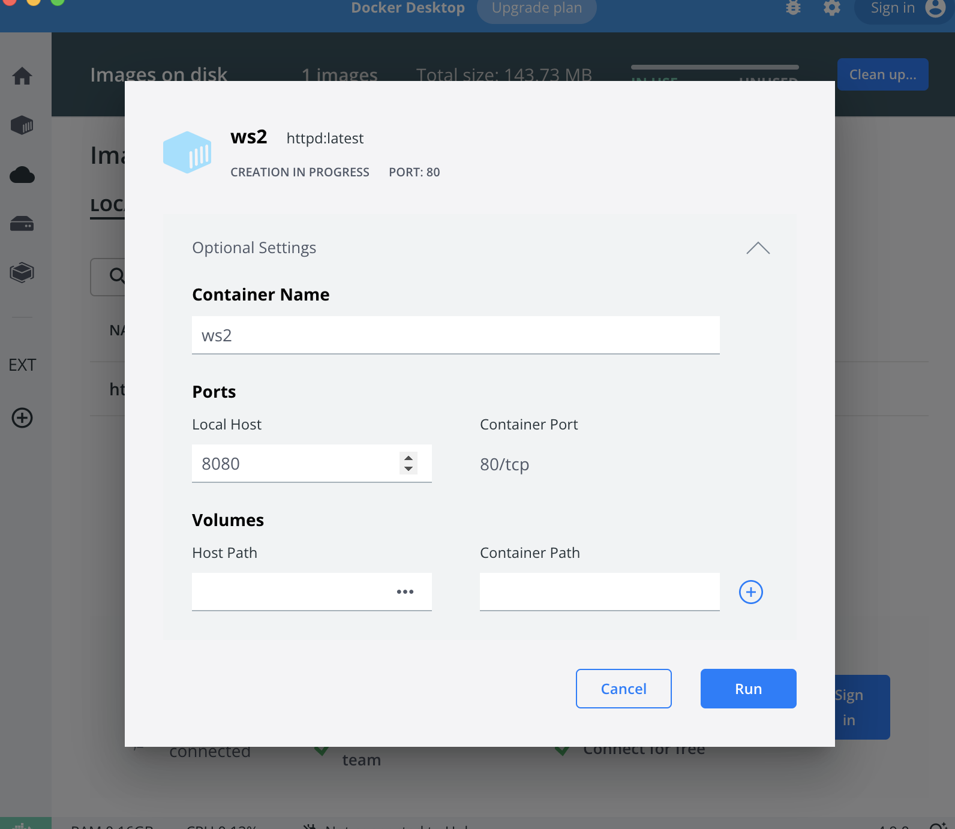
Task: Open Images cloud icon in sidebar
Action: click(22, 175)
